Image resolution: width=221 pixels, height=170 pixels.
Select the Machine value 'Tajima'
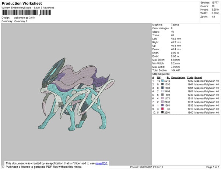tap(175, 25)
